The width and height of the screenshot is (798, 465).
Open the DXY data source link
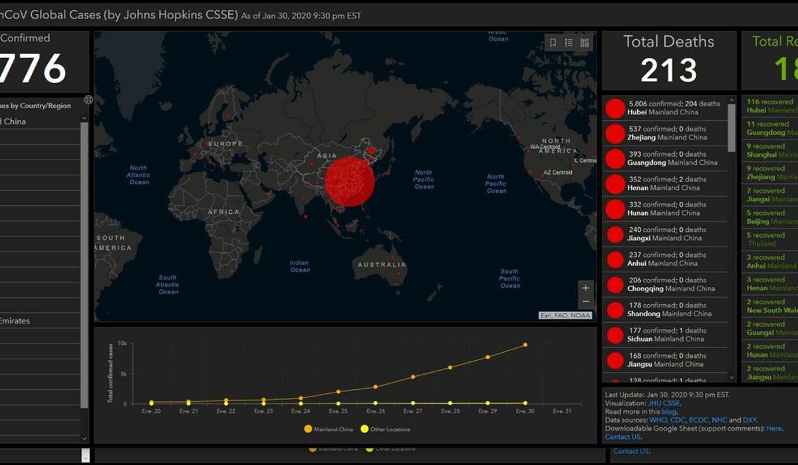pos(749,420)
